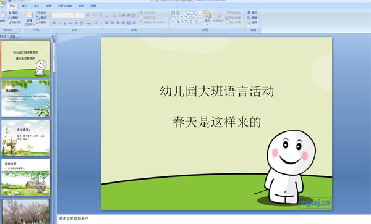The image size is (371, 224).
Task: Pick the oval shape in shapes gallery
Action: tap(196, 13)
